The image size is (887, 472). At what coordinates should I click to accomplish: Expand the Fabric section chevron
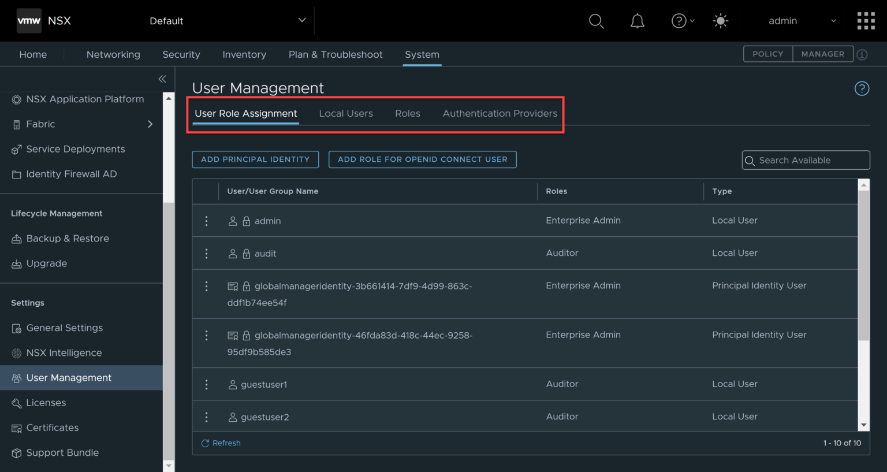point(150,124)
